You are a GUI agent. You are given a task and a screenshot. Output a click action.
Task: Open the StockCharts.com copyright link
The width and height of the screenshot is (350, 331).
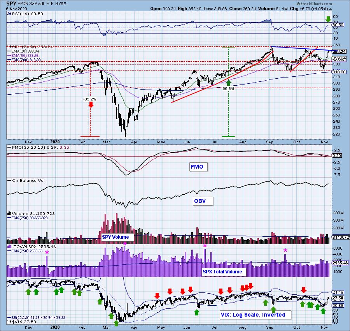[314, 4]
